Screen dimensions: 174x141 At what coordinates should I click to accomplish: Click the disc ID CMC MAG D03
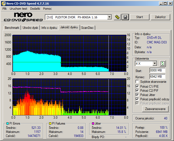[157, 42]
